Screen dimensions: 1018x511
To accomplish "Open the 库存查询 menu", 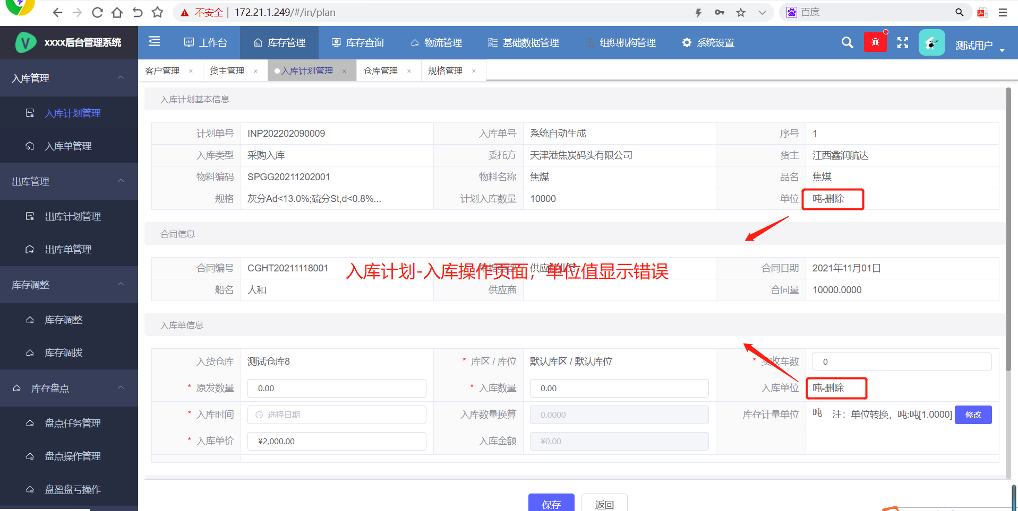I will 357,42.
